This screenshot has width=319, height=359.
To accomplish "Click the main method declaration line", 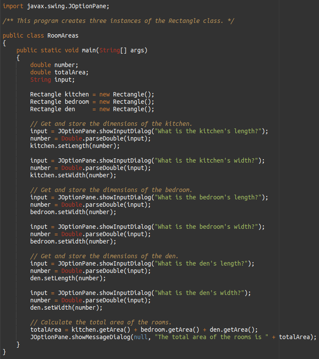I will 82,50.
